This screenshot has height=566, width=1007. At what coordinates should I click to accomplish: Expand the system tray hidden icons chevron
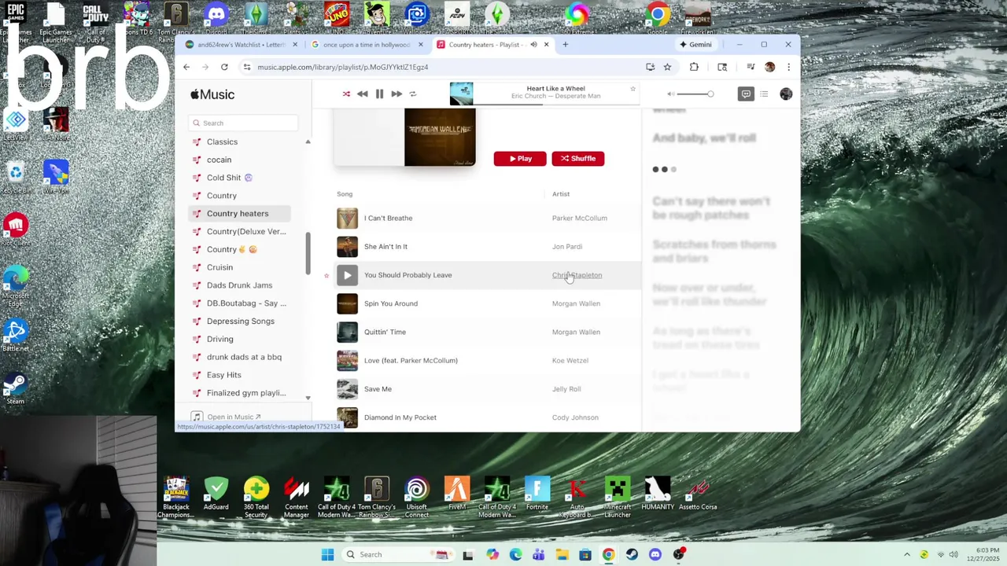point(906,554)
